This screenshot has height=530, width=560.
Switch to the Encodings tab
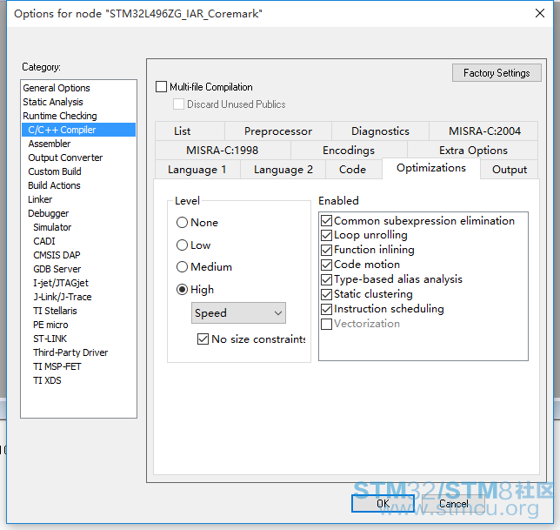(349, 150)
